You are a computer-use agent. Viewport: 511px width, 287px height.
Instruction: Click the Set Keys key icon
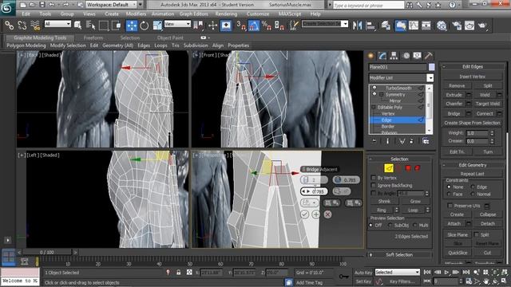coord(343,277)
